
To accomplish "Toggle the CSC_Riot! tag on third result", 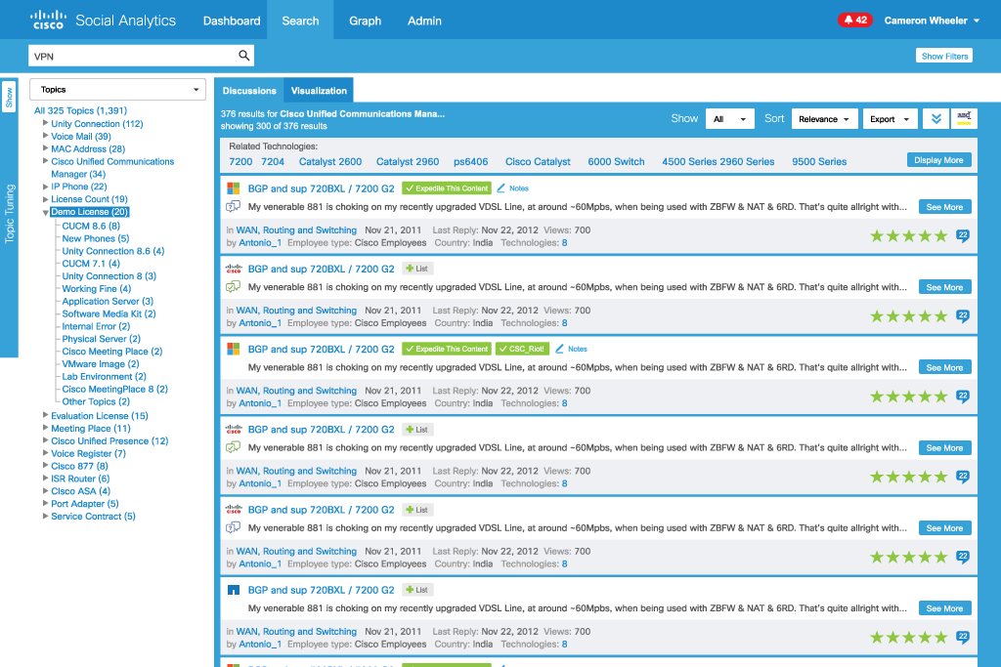I will click(x=521, y=349).
